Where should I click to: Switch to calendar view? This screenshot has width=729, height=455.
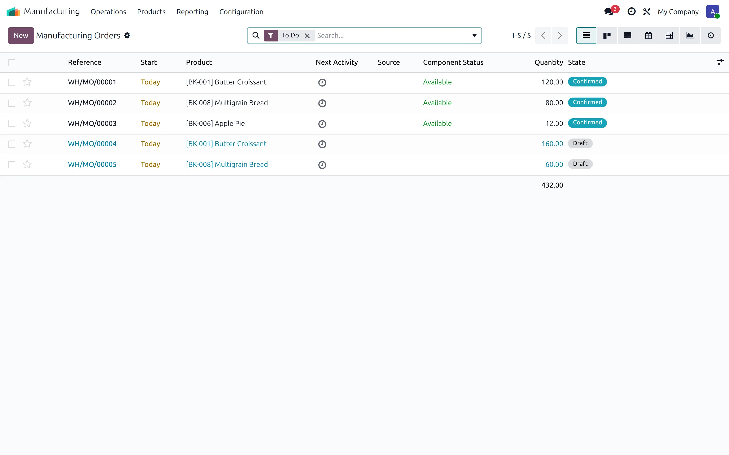(648, 35)
